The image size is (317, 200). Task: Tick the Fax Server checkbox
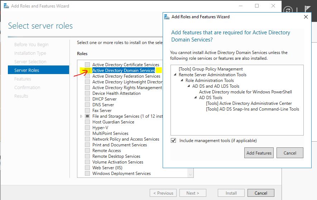87,111
